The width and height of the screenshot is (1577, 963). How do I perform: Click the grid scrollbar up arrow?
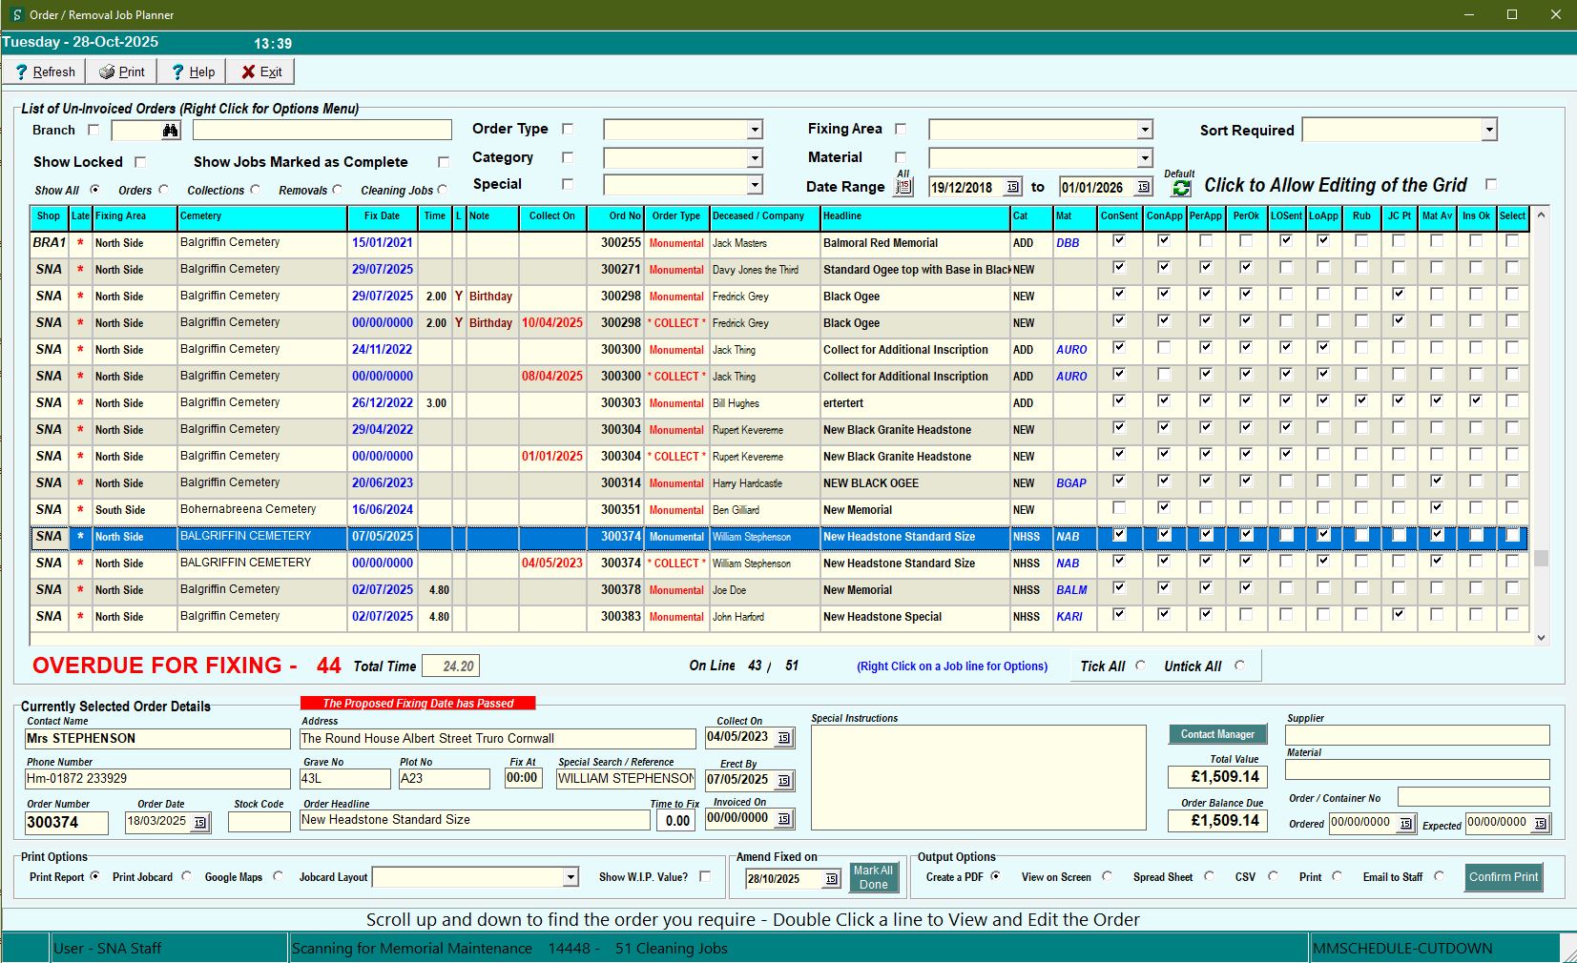(x=1541, y=215)
